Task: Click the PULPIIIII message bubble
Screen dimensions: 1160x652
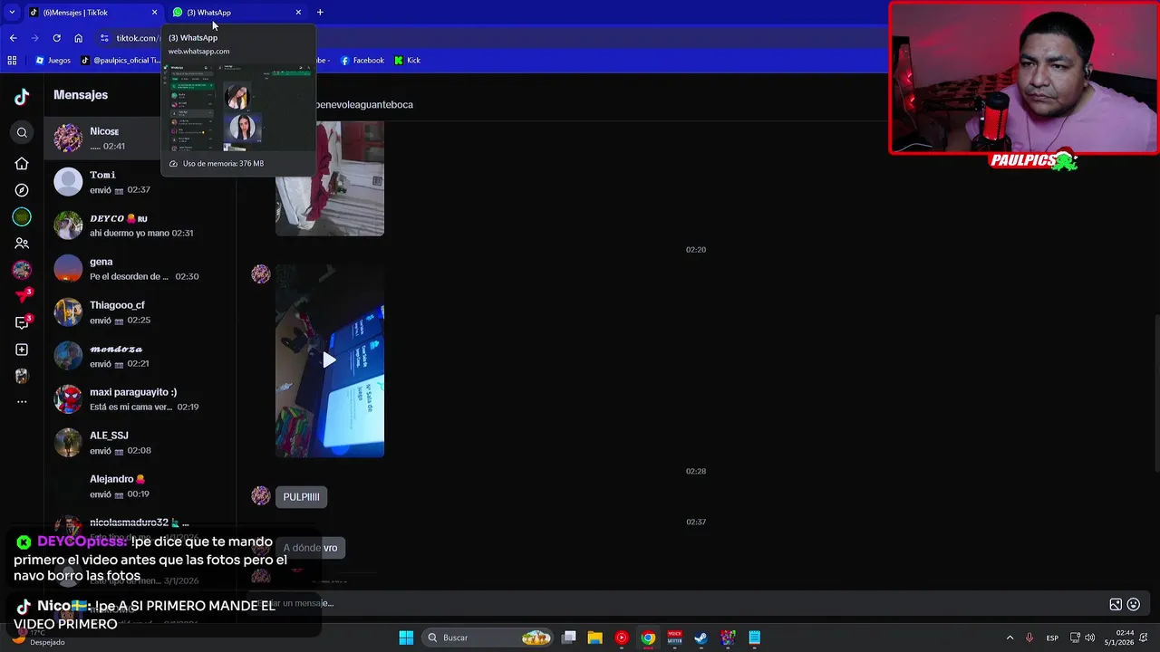Action: click(301, 497)
